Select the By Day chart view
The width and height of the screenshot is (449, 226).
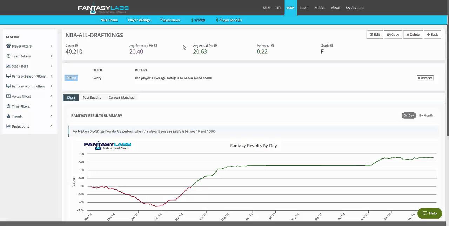(409, 115)
